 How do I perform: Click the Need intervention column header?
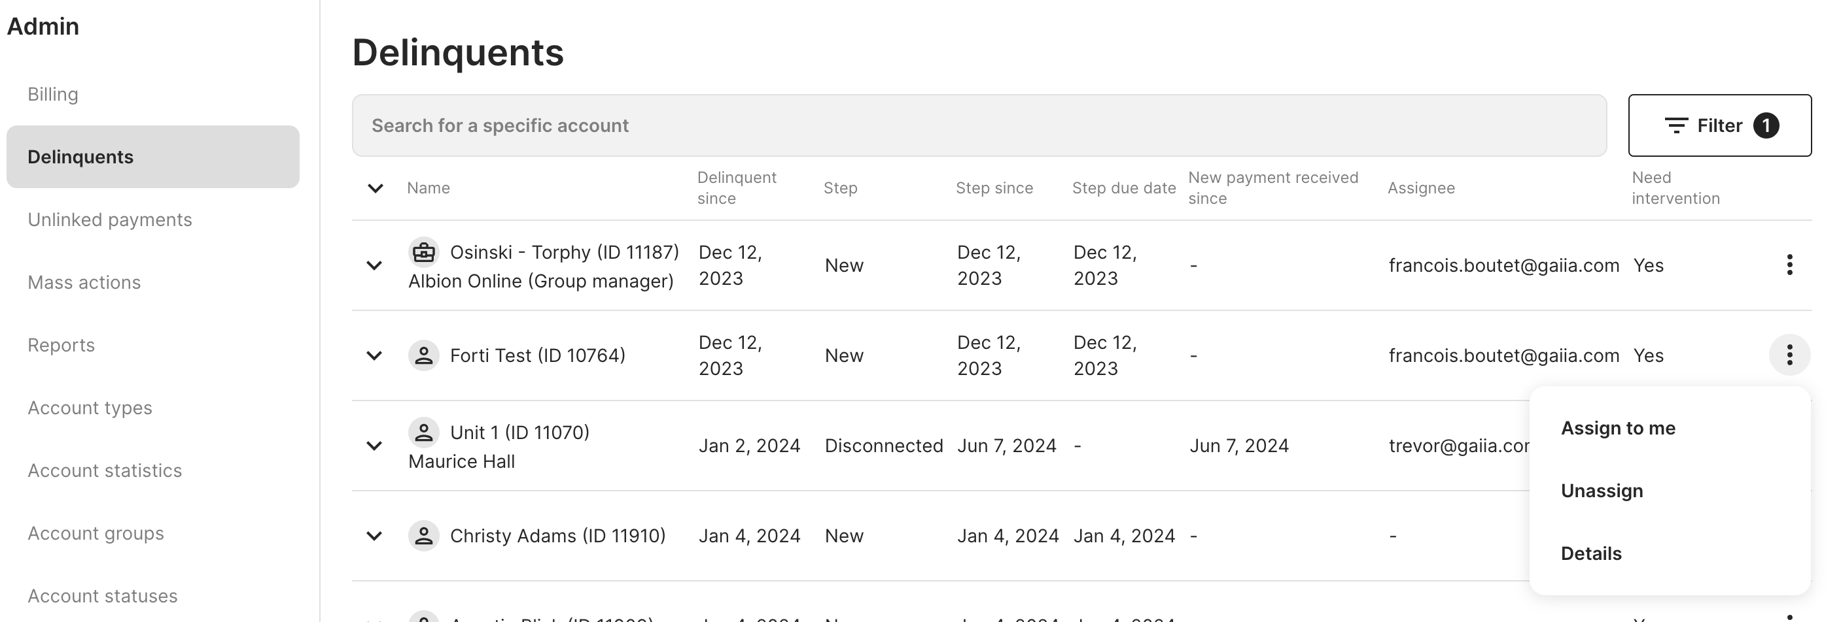tap(1675, 188)
